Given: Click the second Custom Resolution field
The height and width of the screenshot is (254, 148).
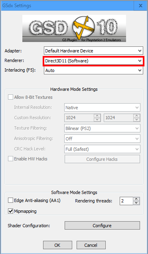Looking at the screenshot, I should pyautogui.click(x=118, y=118).
